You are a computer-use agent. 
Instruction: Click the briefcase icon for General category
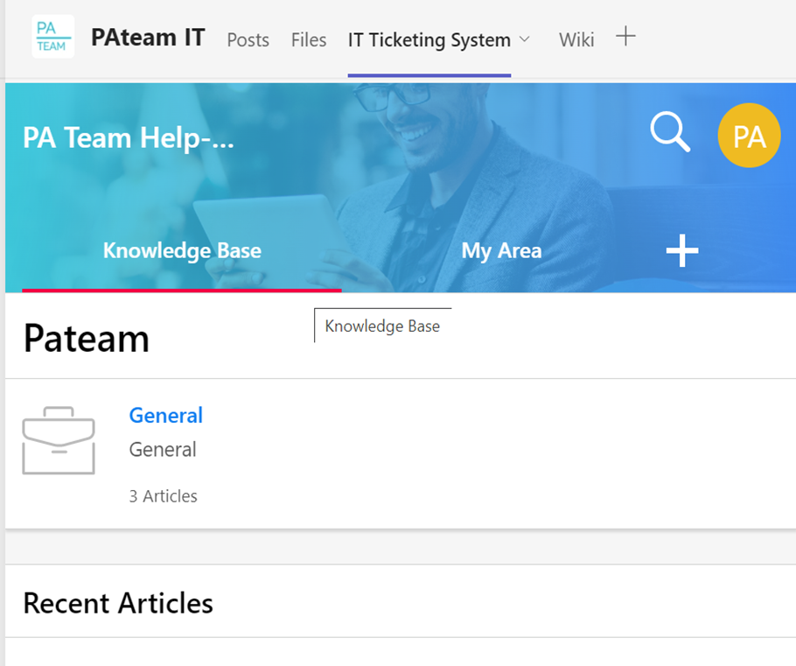point(59,440)
